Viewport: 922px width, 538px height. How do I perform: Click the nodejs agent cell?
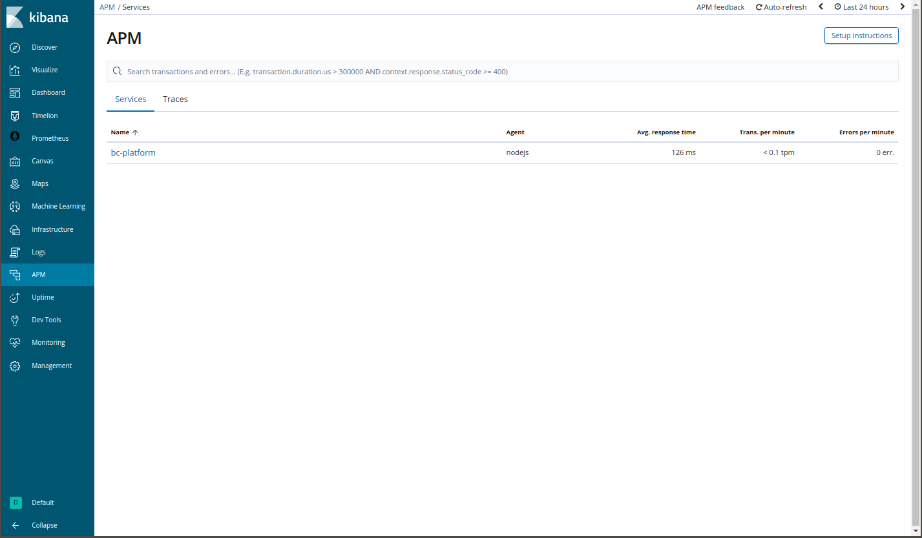[x=518, y=153]
